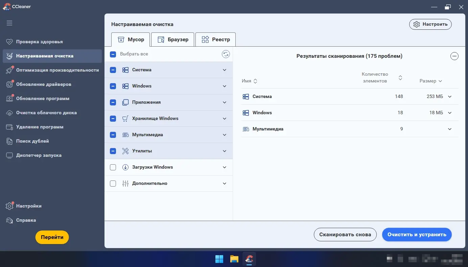Image resolution: width=468 pixels, height=267 pixels.
Task: Click the rocket icon beside Оптимизация производительности
Action: (x=10, y=70)
